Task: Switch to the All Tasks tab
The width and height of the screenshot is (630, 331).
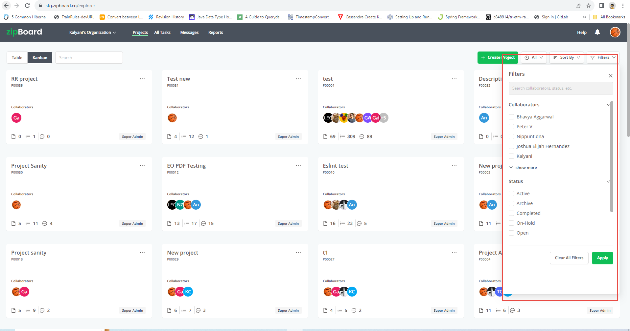Action: click(162, 32)
